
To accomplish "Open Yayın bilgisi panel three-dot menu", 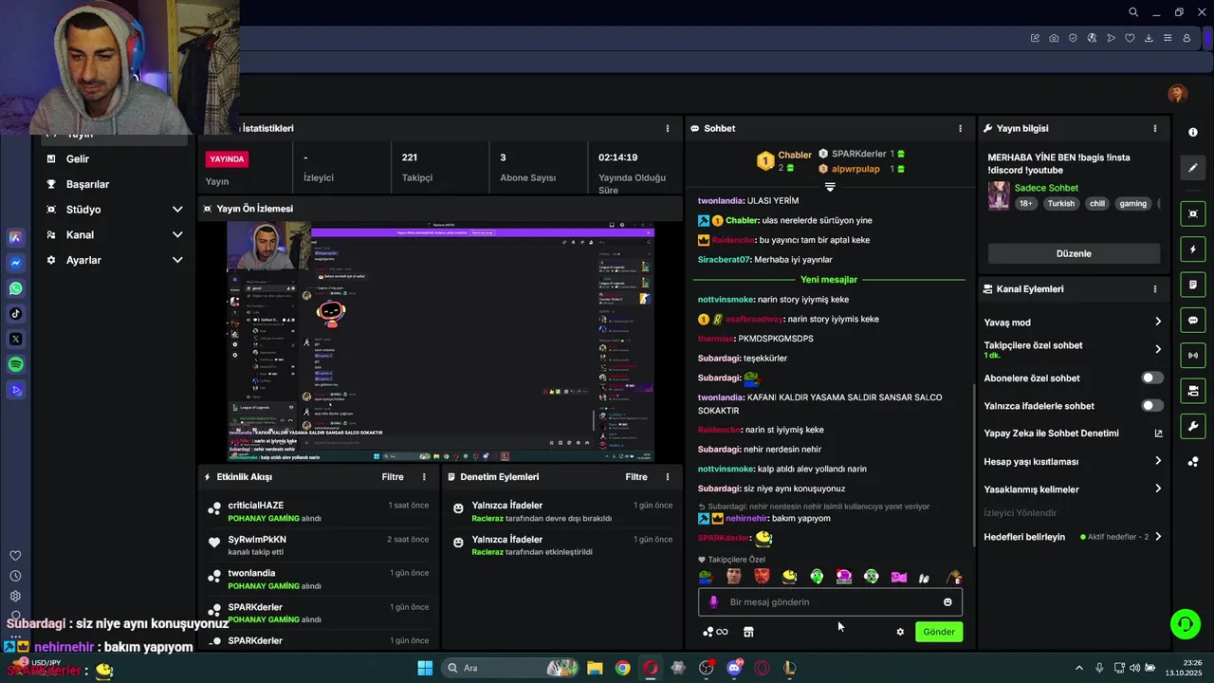I will [1154, 128].
